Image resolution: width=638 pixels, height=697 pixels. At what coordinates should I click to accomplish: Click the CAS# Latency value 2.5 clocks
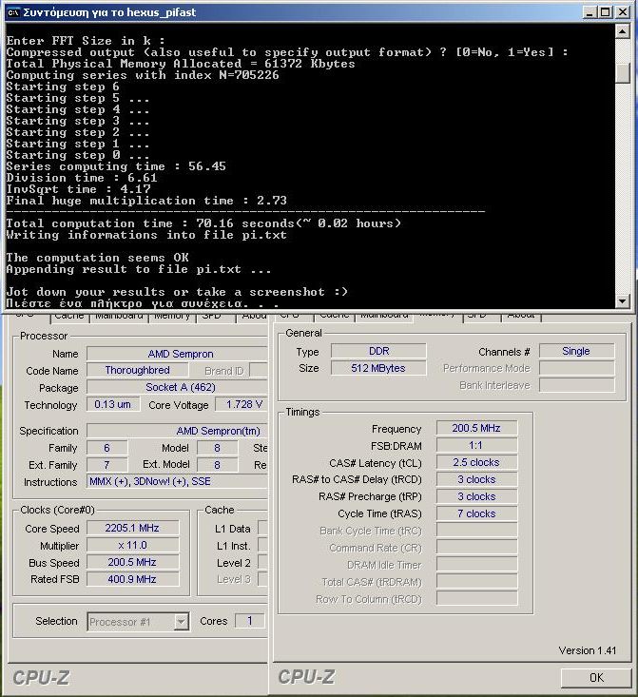pos(476,462)
